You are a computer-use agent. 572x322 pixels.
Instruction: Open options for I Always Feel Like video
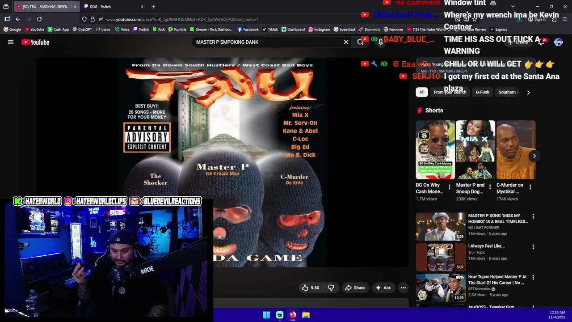tap(533, 247)
